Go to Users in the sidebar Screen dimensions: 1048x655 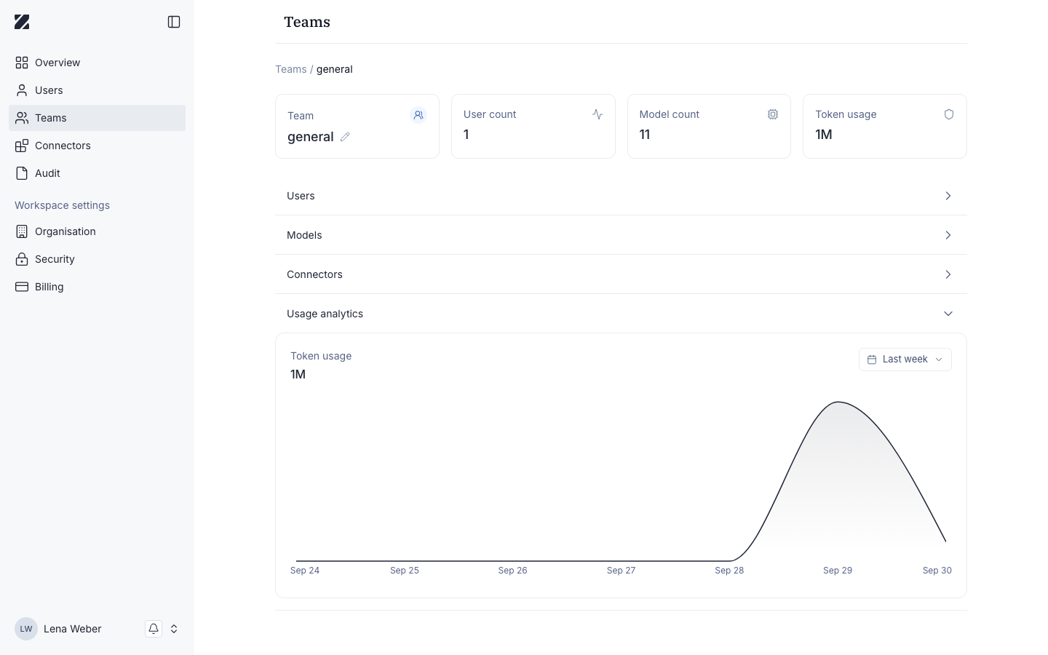pyautogui.click(x=97, y=90)
